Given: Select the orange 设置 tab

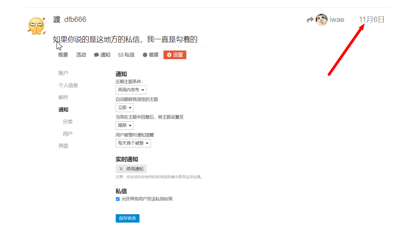Looking at the screenshot, I should (x=175, y=55).
